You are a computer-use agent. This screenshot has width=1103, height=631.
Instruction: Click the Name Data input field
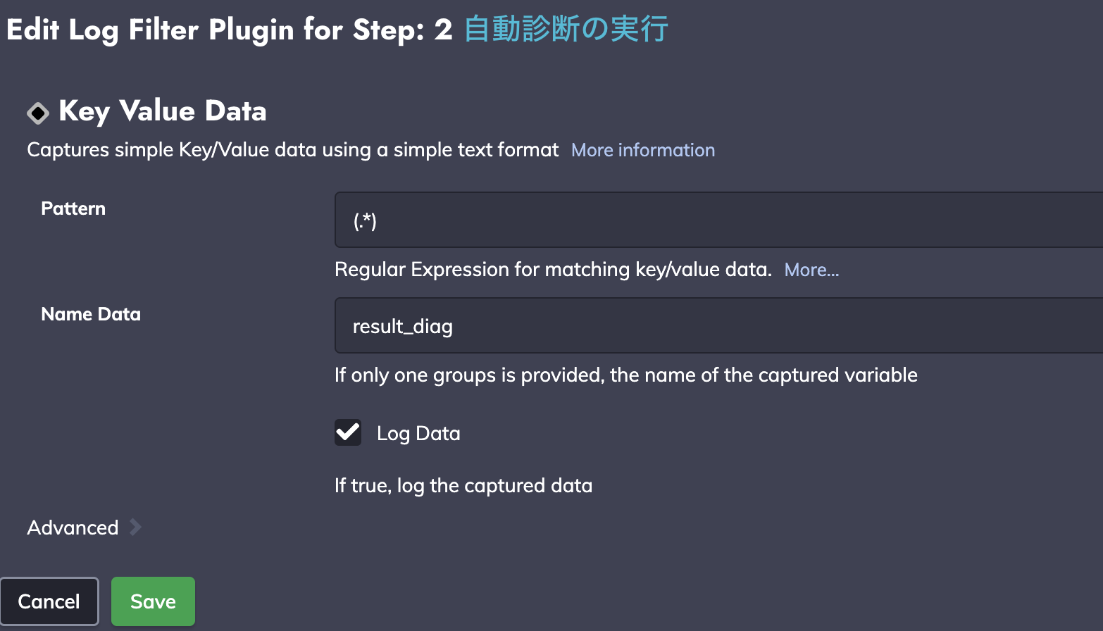point(718,325)
